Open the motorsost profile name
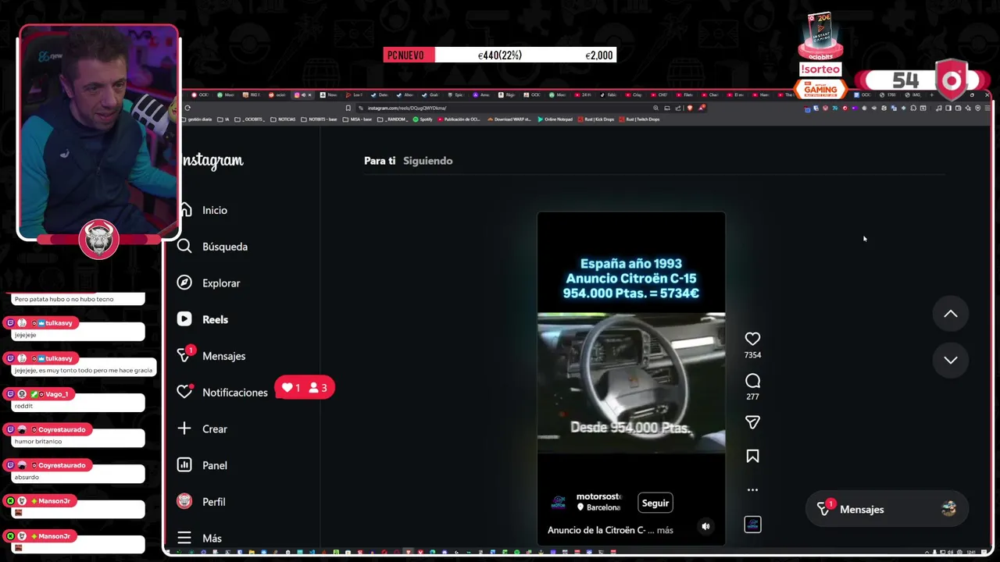 598,496
